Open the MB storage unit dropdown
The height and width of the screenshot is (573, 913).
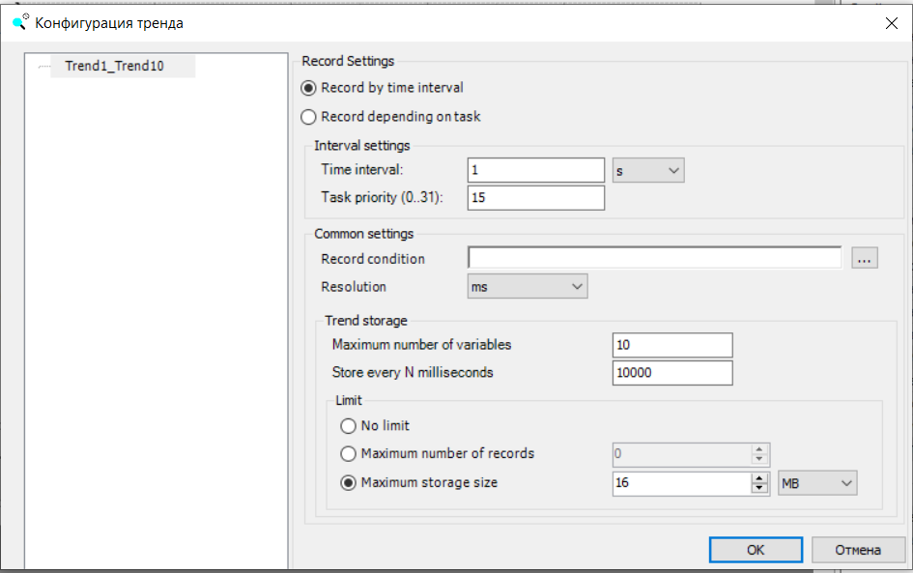(817, 482)
